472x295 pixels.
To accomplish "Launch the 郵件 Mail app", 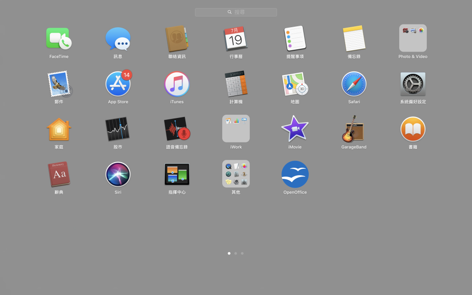I will 59,84.
